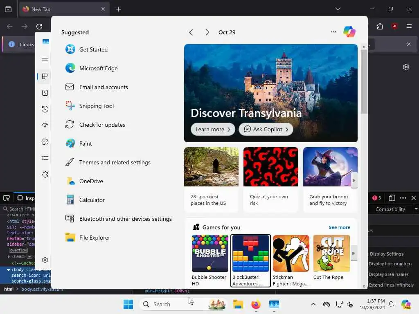Expand DevTools sidebar tabs overflow dropdown
The width and height of the screenshot is (419, 314).
coord(416,209)
